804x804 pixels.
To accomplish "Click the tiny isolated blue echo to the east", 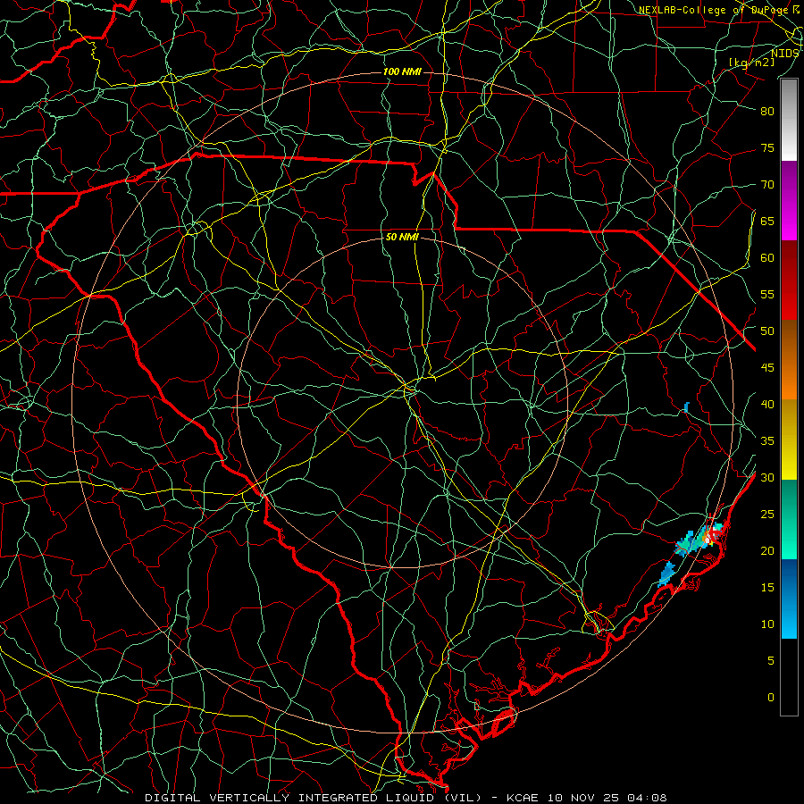I will coord(687,407).
